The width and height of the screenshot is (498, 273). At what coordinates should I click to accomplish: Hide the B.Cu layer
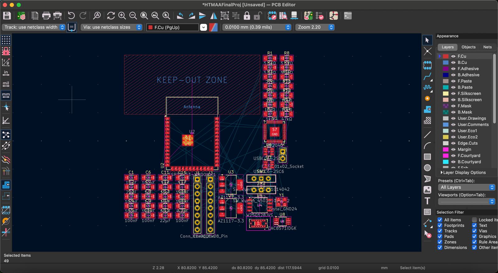pyautogui.click(x=453, y=62)
